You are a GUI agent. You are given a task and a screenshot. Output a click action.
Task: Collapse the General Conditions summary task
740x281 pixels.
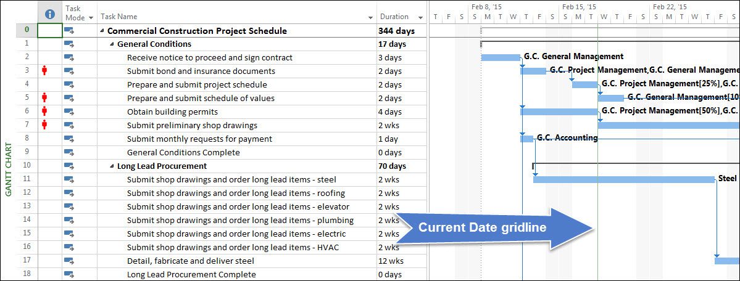click(x=112, y=44)
